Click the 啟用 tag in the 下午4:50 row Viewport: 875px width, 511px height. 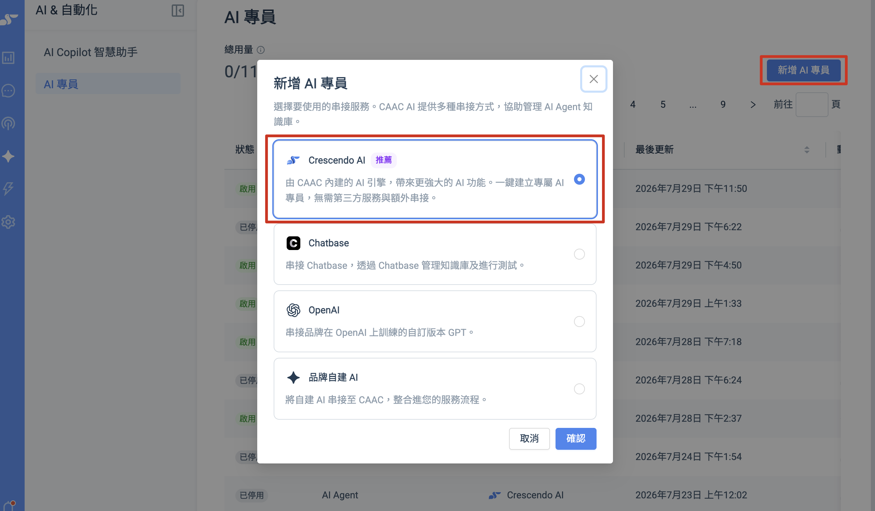[x=247, y=265]
